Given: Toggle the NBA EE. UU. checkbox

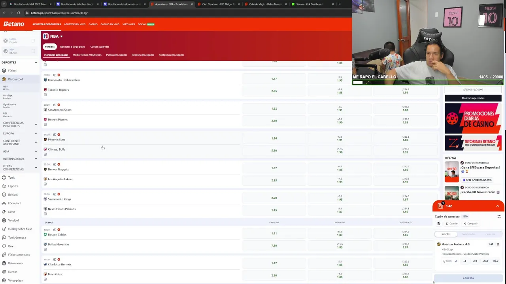Looking at the screenshot, I should click(33, 51).
